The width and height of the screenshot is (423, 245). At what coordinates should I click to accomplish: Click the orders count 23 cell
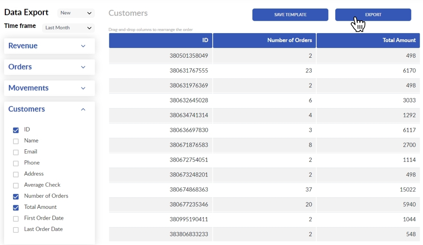[x=264, y=71]
